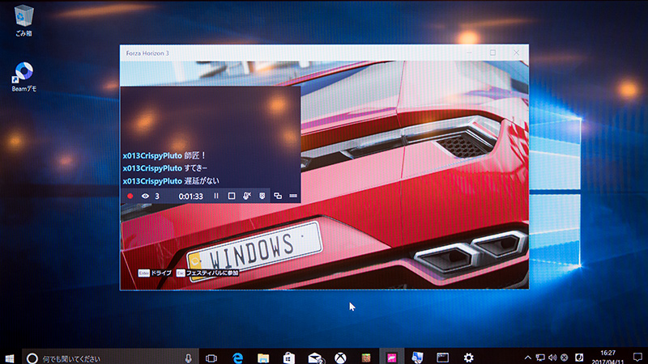Screen dimensions: 648x364
Task: Toggle the camera icon in broadcast bar
Action: 262,196
